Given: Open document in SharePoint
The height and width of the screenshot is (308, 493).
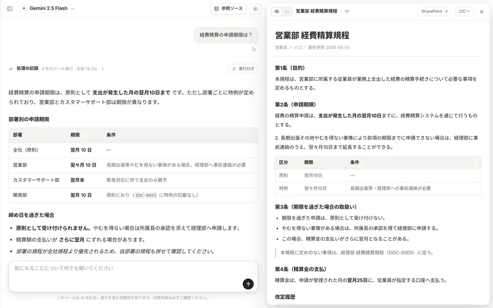Looking at the screenshot, I should tap(434, 11).
